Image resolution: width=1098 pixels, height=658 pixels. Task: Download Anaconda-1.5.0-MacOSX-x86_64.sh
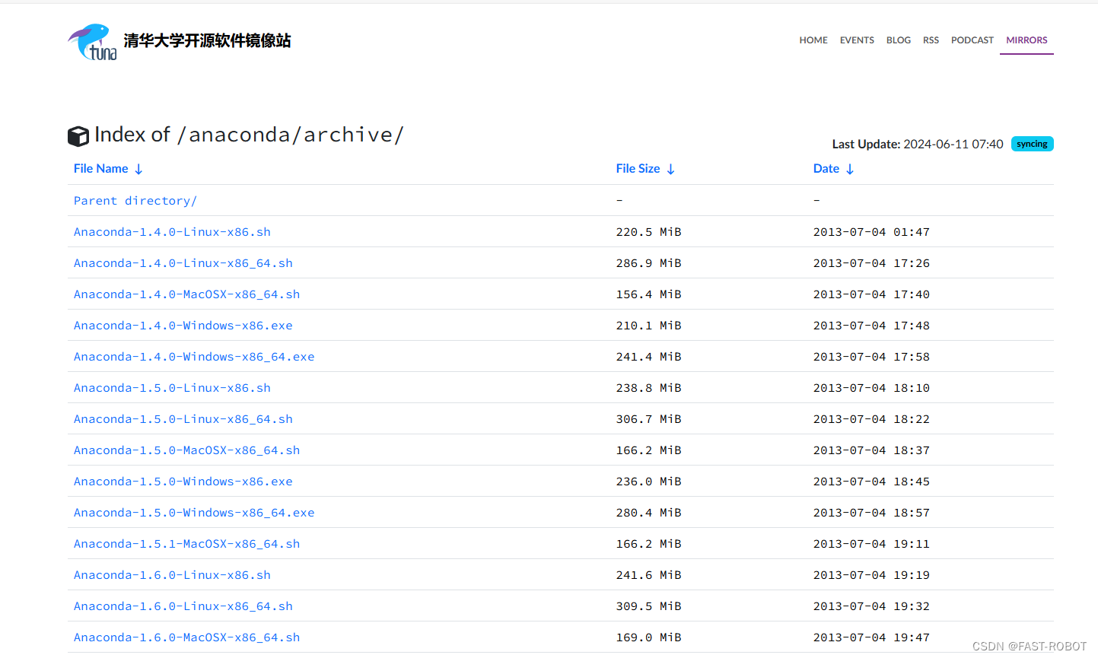186,450
